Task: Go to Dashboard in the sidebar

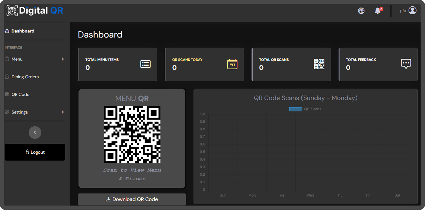Action: coord(23,31)
